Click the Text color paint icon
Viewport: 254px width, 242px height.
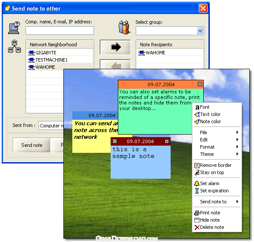click(197, 115)
